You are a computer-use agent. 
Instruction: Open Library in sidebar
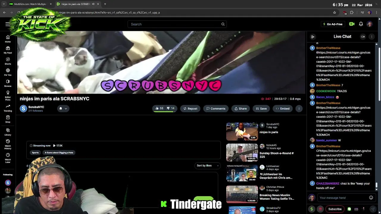click(8, 132)
